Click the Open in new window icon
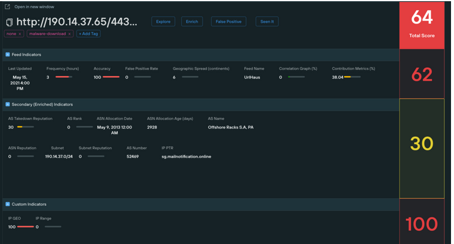This screenshot has width=454, height=244. [x=7, y=7]
